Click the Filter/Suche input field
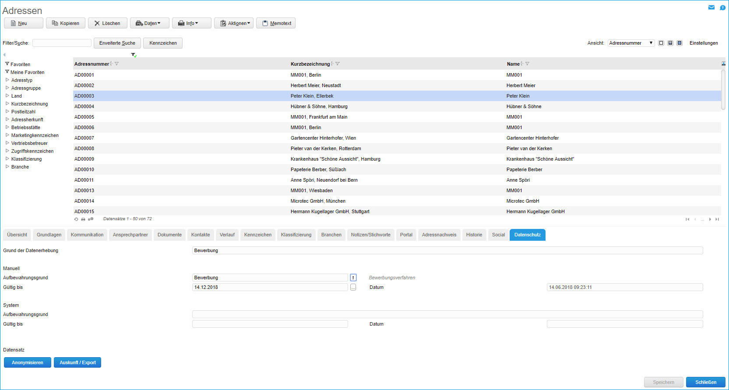729x390 pixels. coord(62,43)
